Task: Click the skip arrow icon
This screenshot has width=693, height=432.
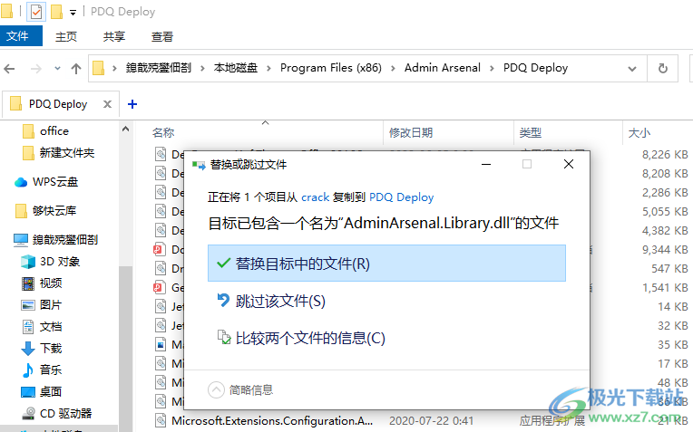Action: [224, 301]
